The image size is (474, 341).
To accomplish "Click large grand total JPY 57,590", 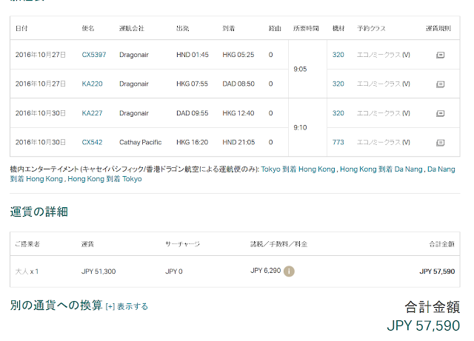I will pyautogui.click(x=423, y=325).
